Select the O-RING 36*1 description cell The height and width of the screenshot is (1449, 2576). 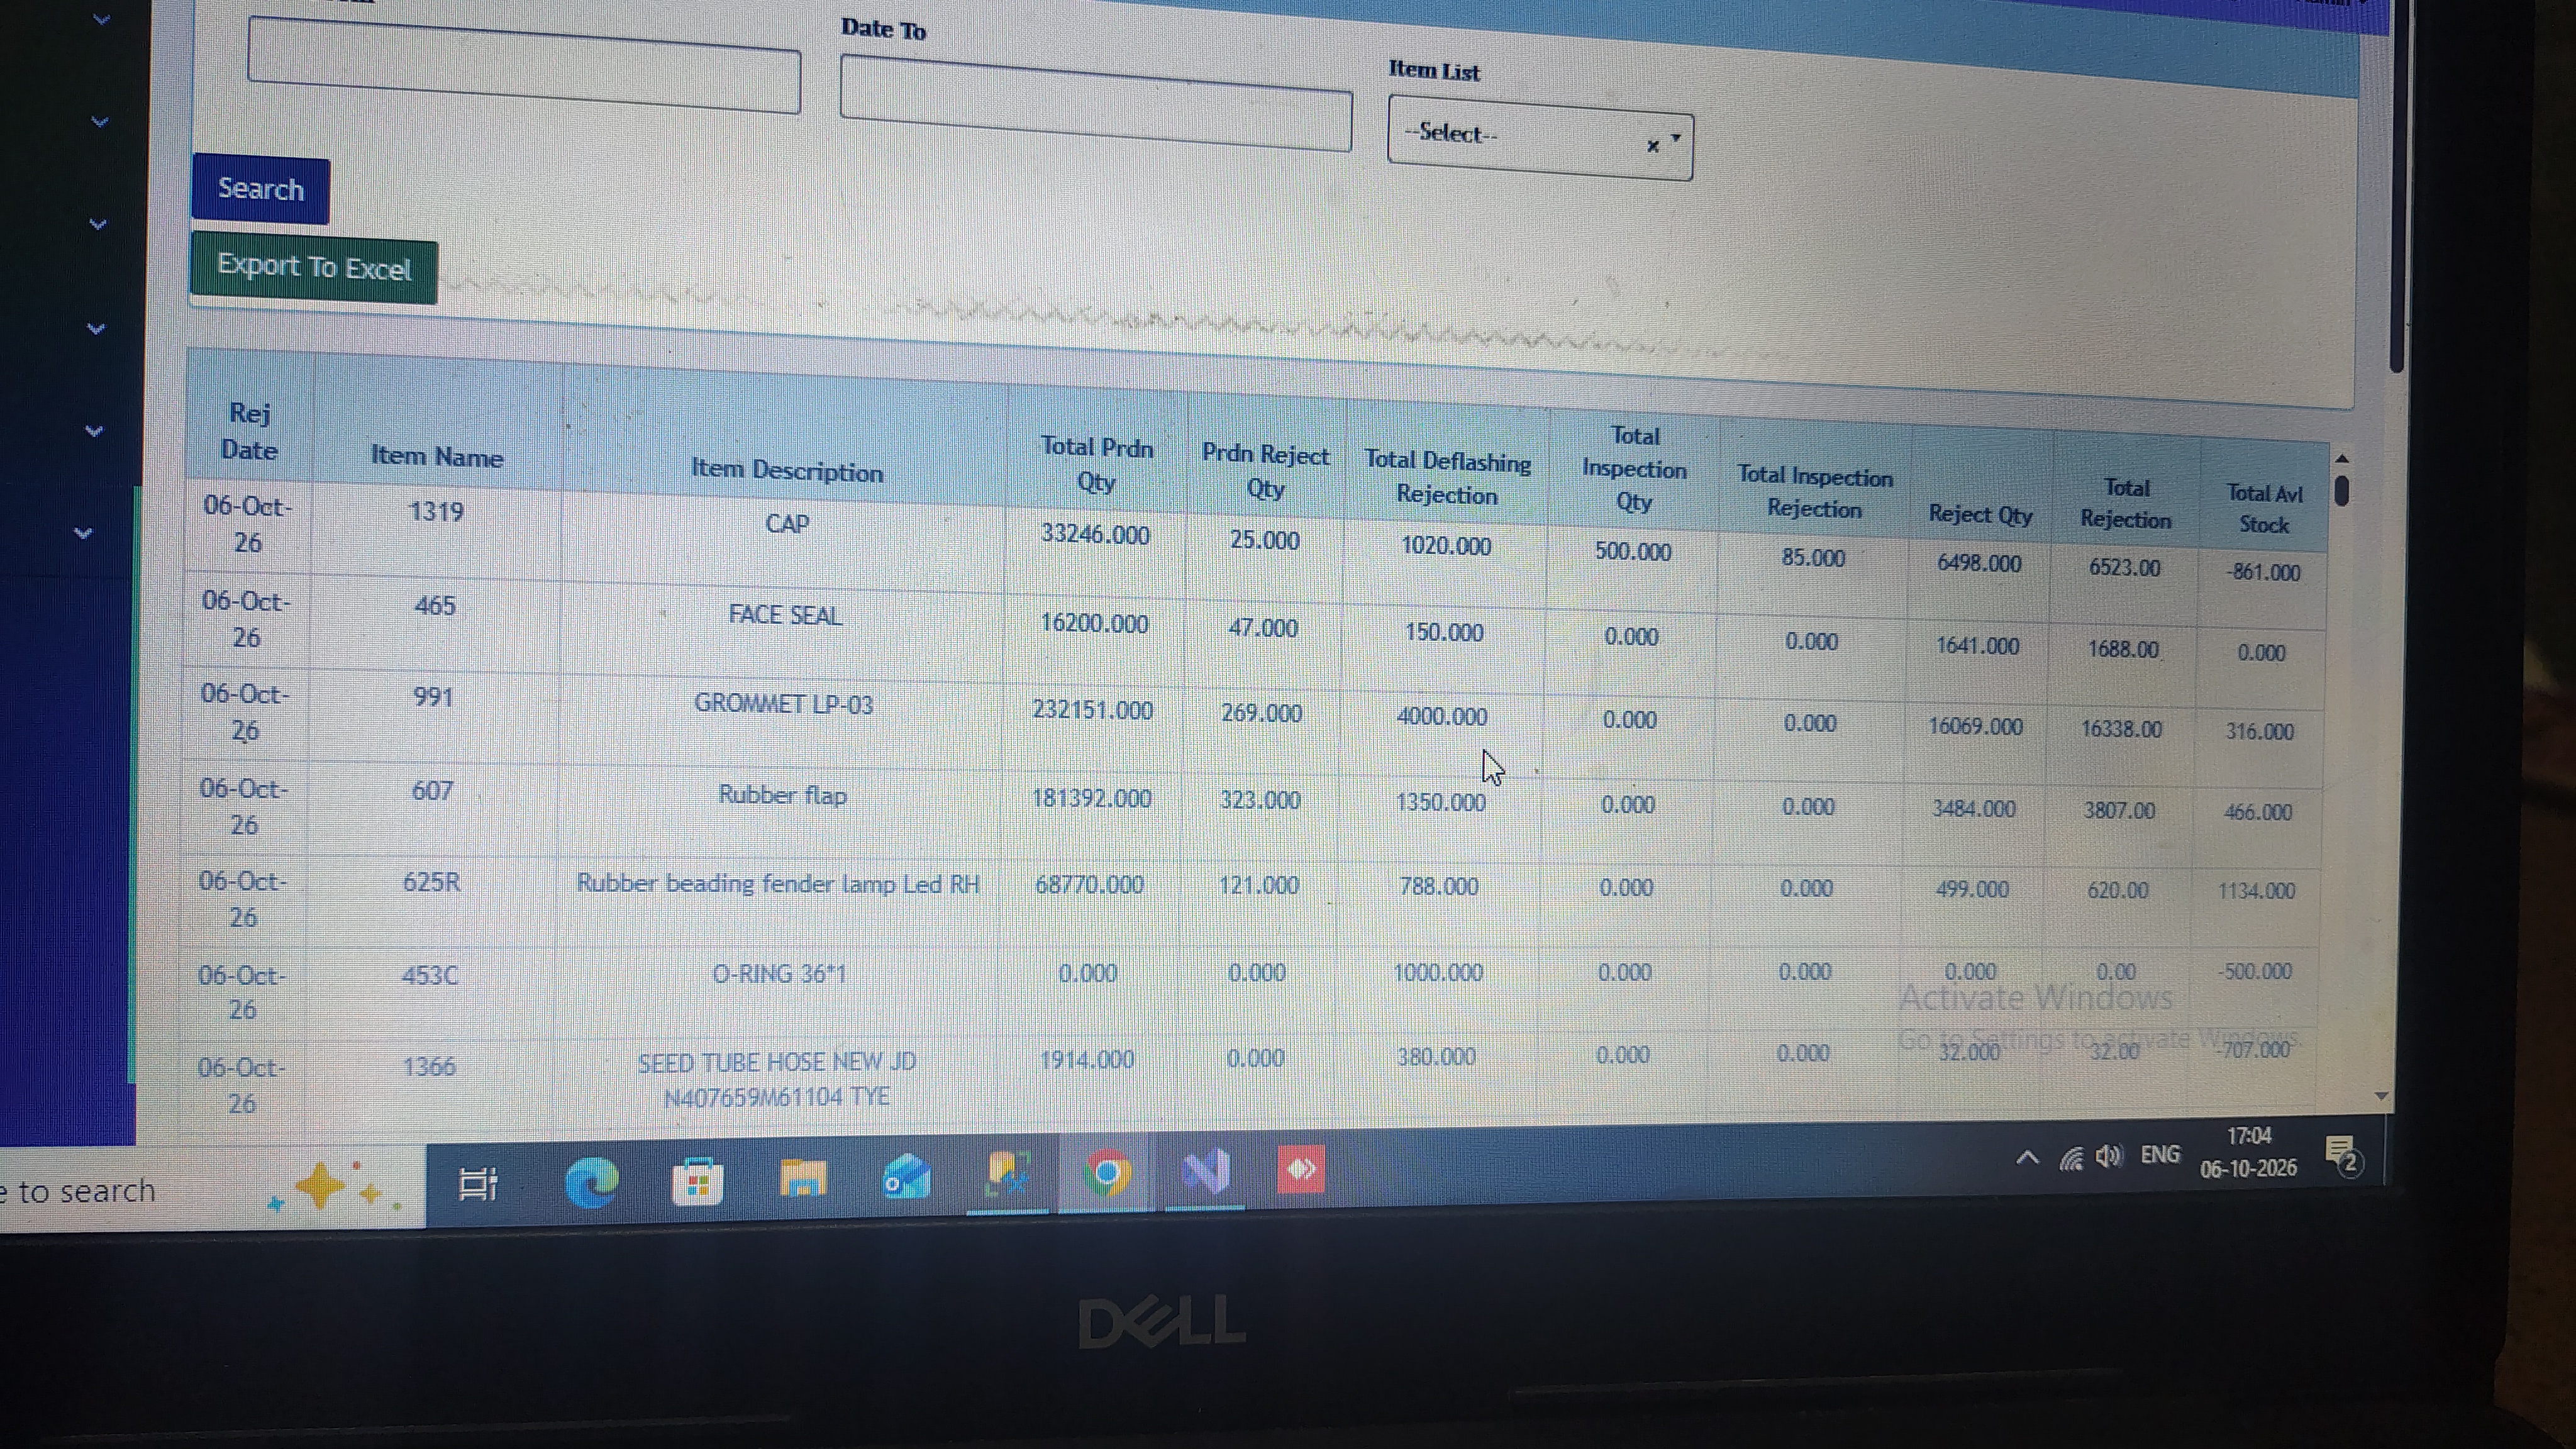pos(779,973)
